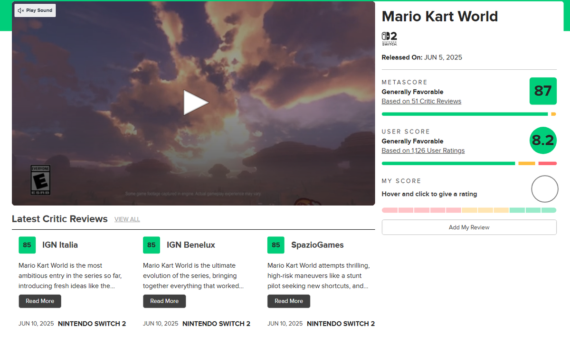Click SpazioGames' 85 score badge
Viewport: 570px width, 337px height.
coord(275,245)
